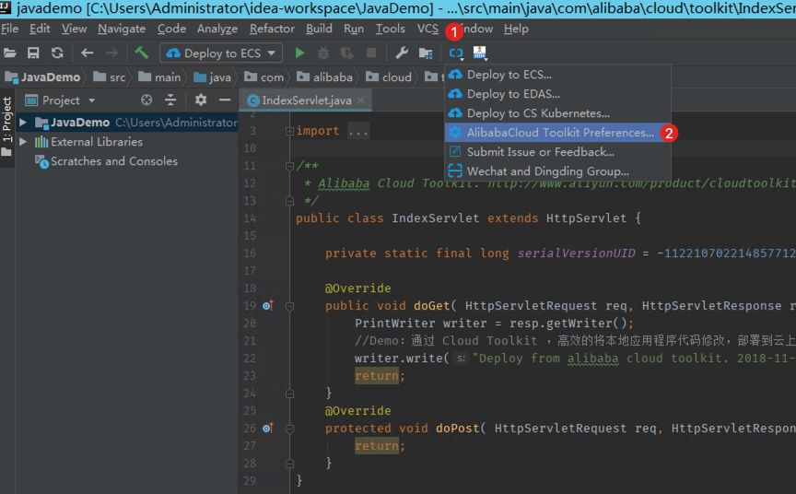
Task: Expand the folded import block
Action: pos(290,132)
